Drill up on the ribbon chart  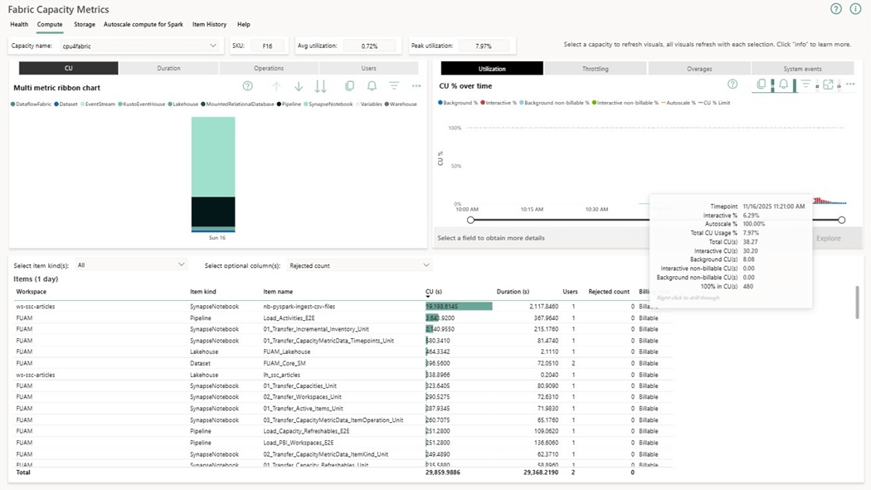[276, 86]
